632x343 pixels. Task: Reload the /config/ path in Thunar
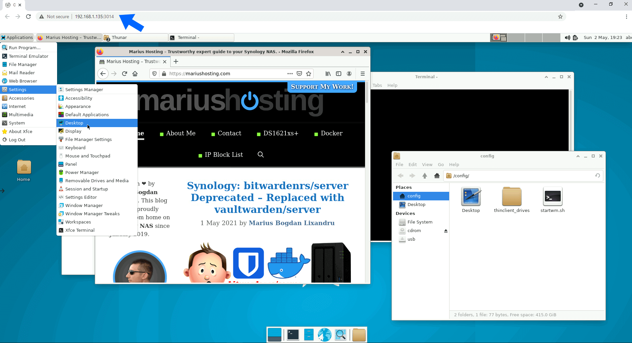(597, 176)
